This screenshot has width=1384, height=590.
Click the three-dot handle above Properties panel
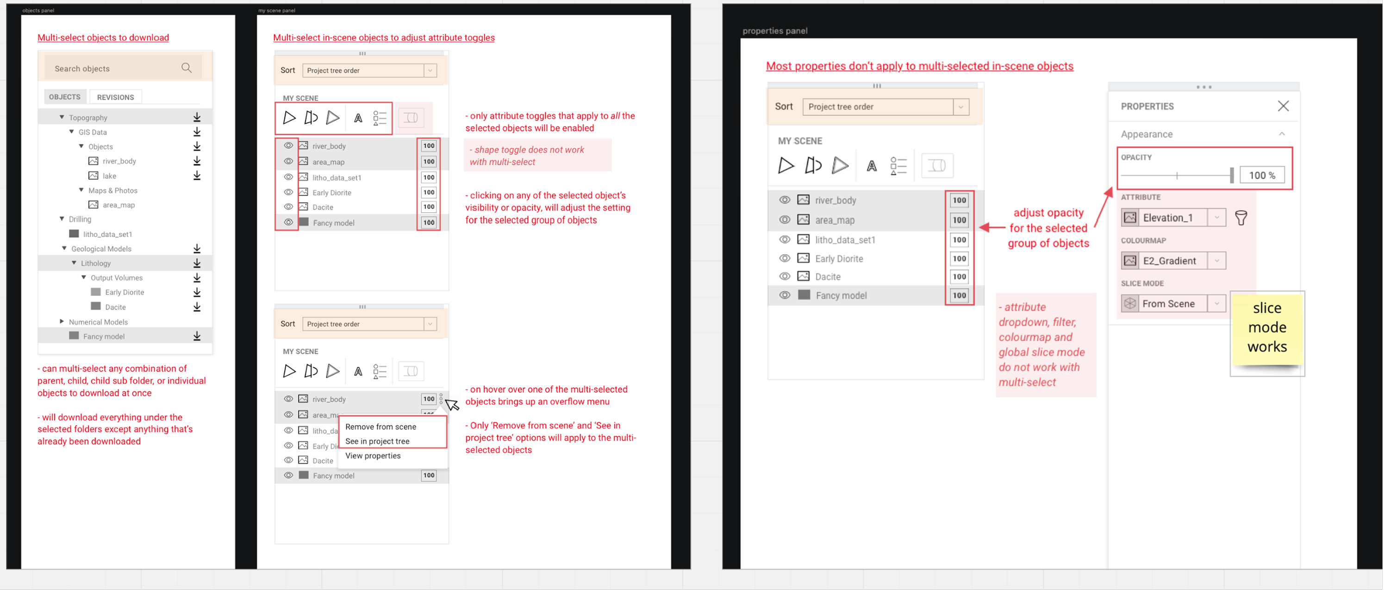click(x=1203, y=87)
